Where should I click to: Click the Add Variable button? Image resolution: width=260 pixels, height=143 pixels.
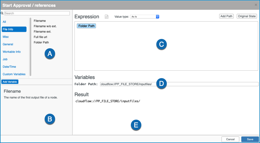(10, 82)
